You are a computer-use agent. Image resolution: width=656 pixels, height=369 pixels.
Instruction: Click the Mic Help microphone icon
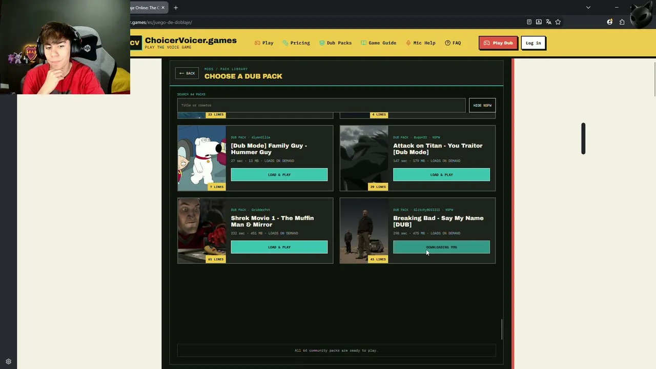pyautogui.click(x=408, y=43)
